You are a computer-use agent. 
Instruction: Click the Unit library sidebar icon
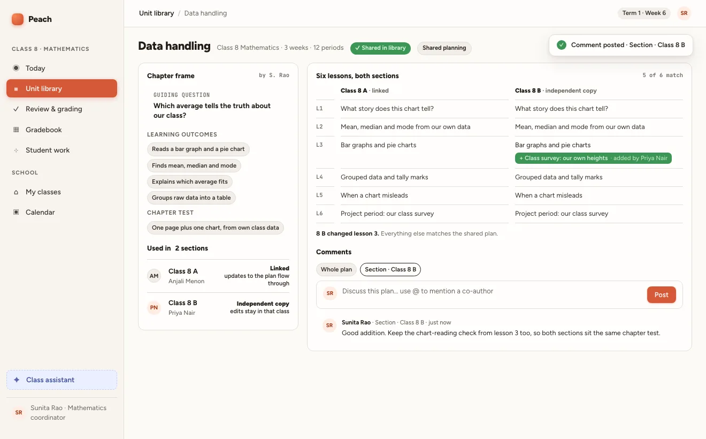[16, 89]
